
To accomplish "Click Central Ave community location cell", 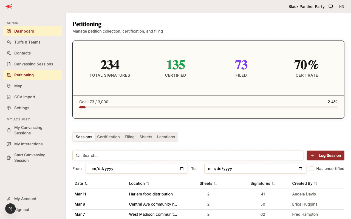I will [153, 204].
